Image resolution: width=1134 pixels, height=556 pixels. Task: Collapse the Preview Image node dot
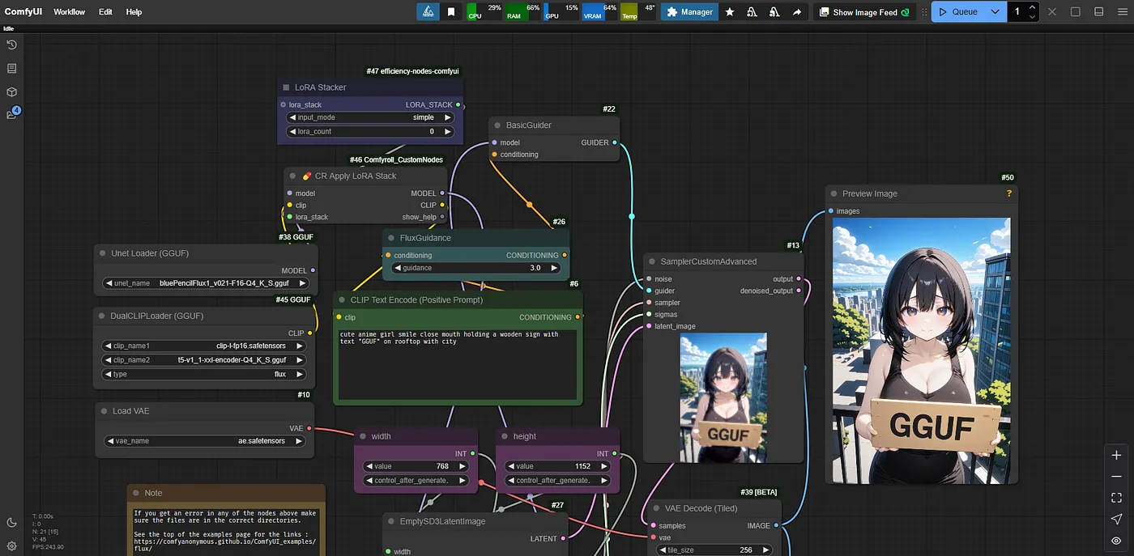click(833, 193)
